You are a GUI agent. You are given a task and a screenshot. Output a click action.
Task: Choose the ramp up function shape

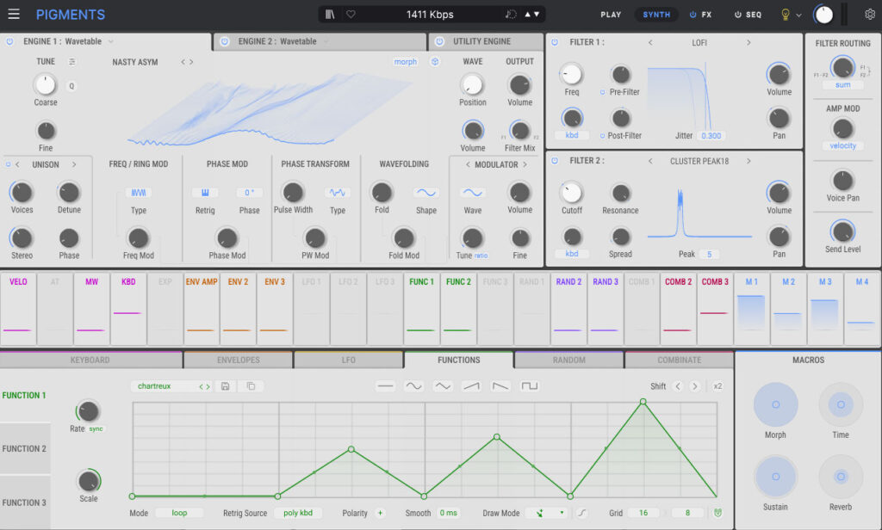coord(471,386)
